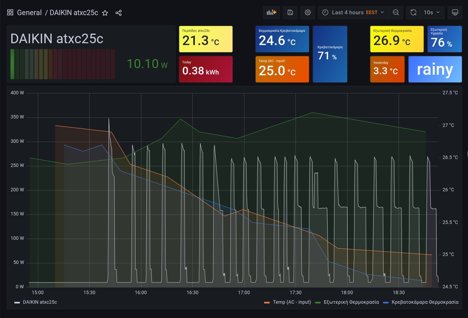Click the 24.5 °C right axis label

coord(450,286)
